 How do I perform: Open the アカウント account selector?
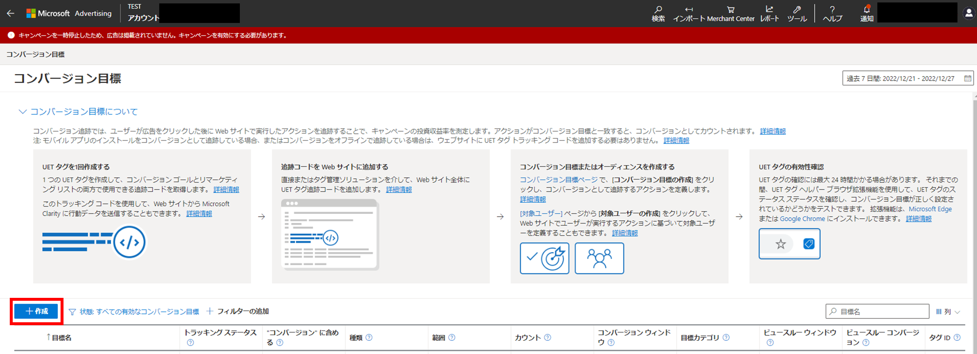(x=183, y=13)
